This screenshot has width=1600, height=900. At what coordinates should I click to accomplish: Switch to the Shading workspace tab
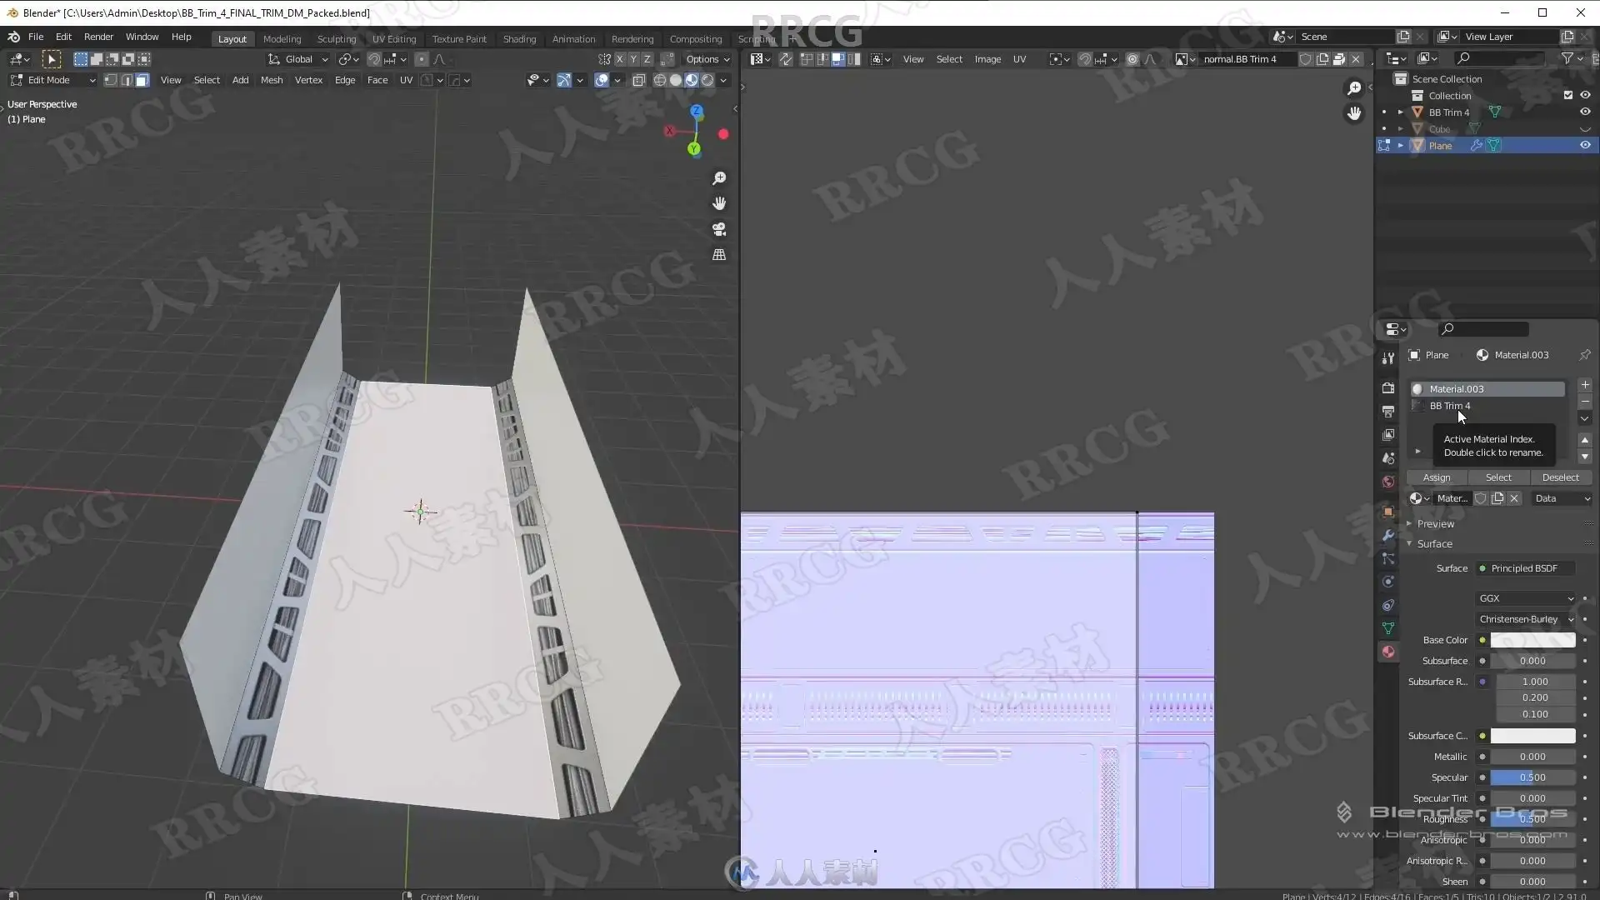(519, 39)
